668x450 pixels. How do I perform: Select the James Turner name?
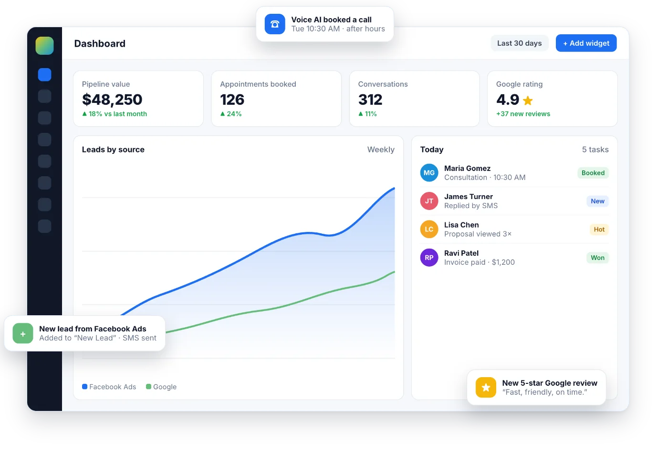[x=469, y=197]
